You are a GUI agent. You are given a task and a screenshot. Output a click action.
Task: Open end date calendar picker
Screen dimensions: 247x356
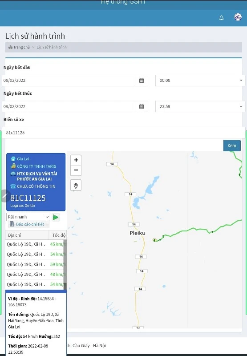point(142,106)
